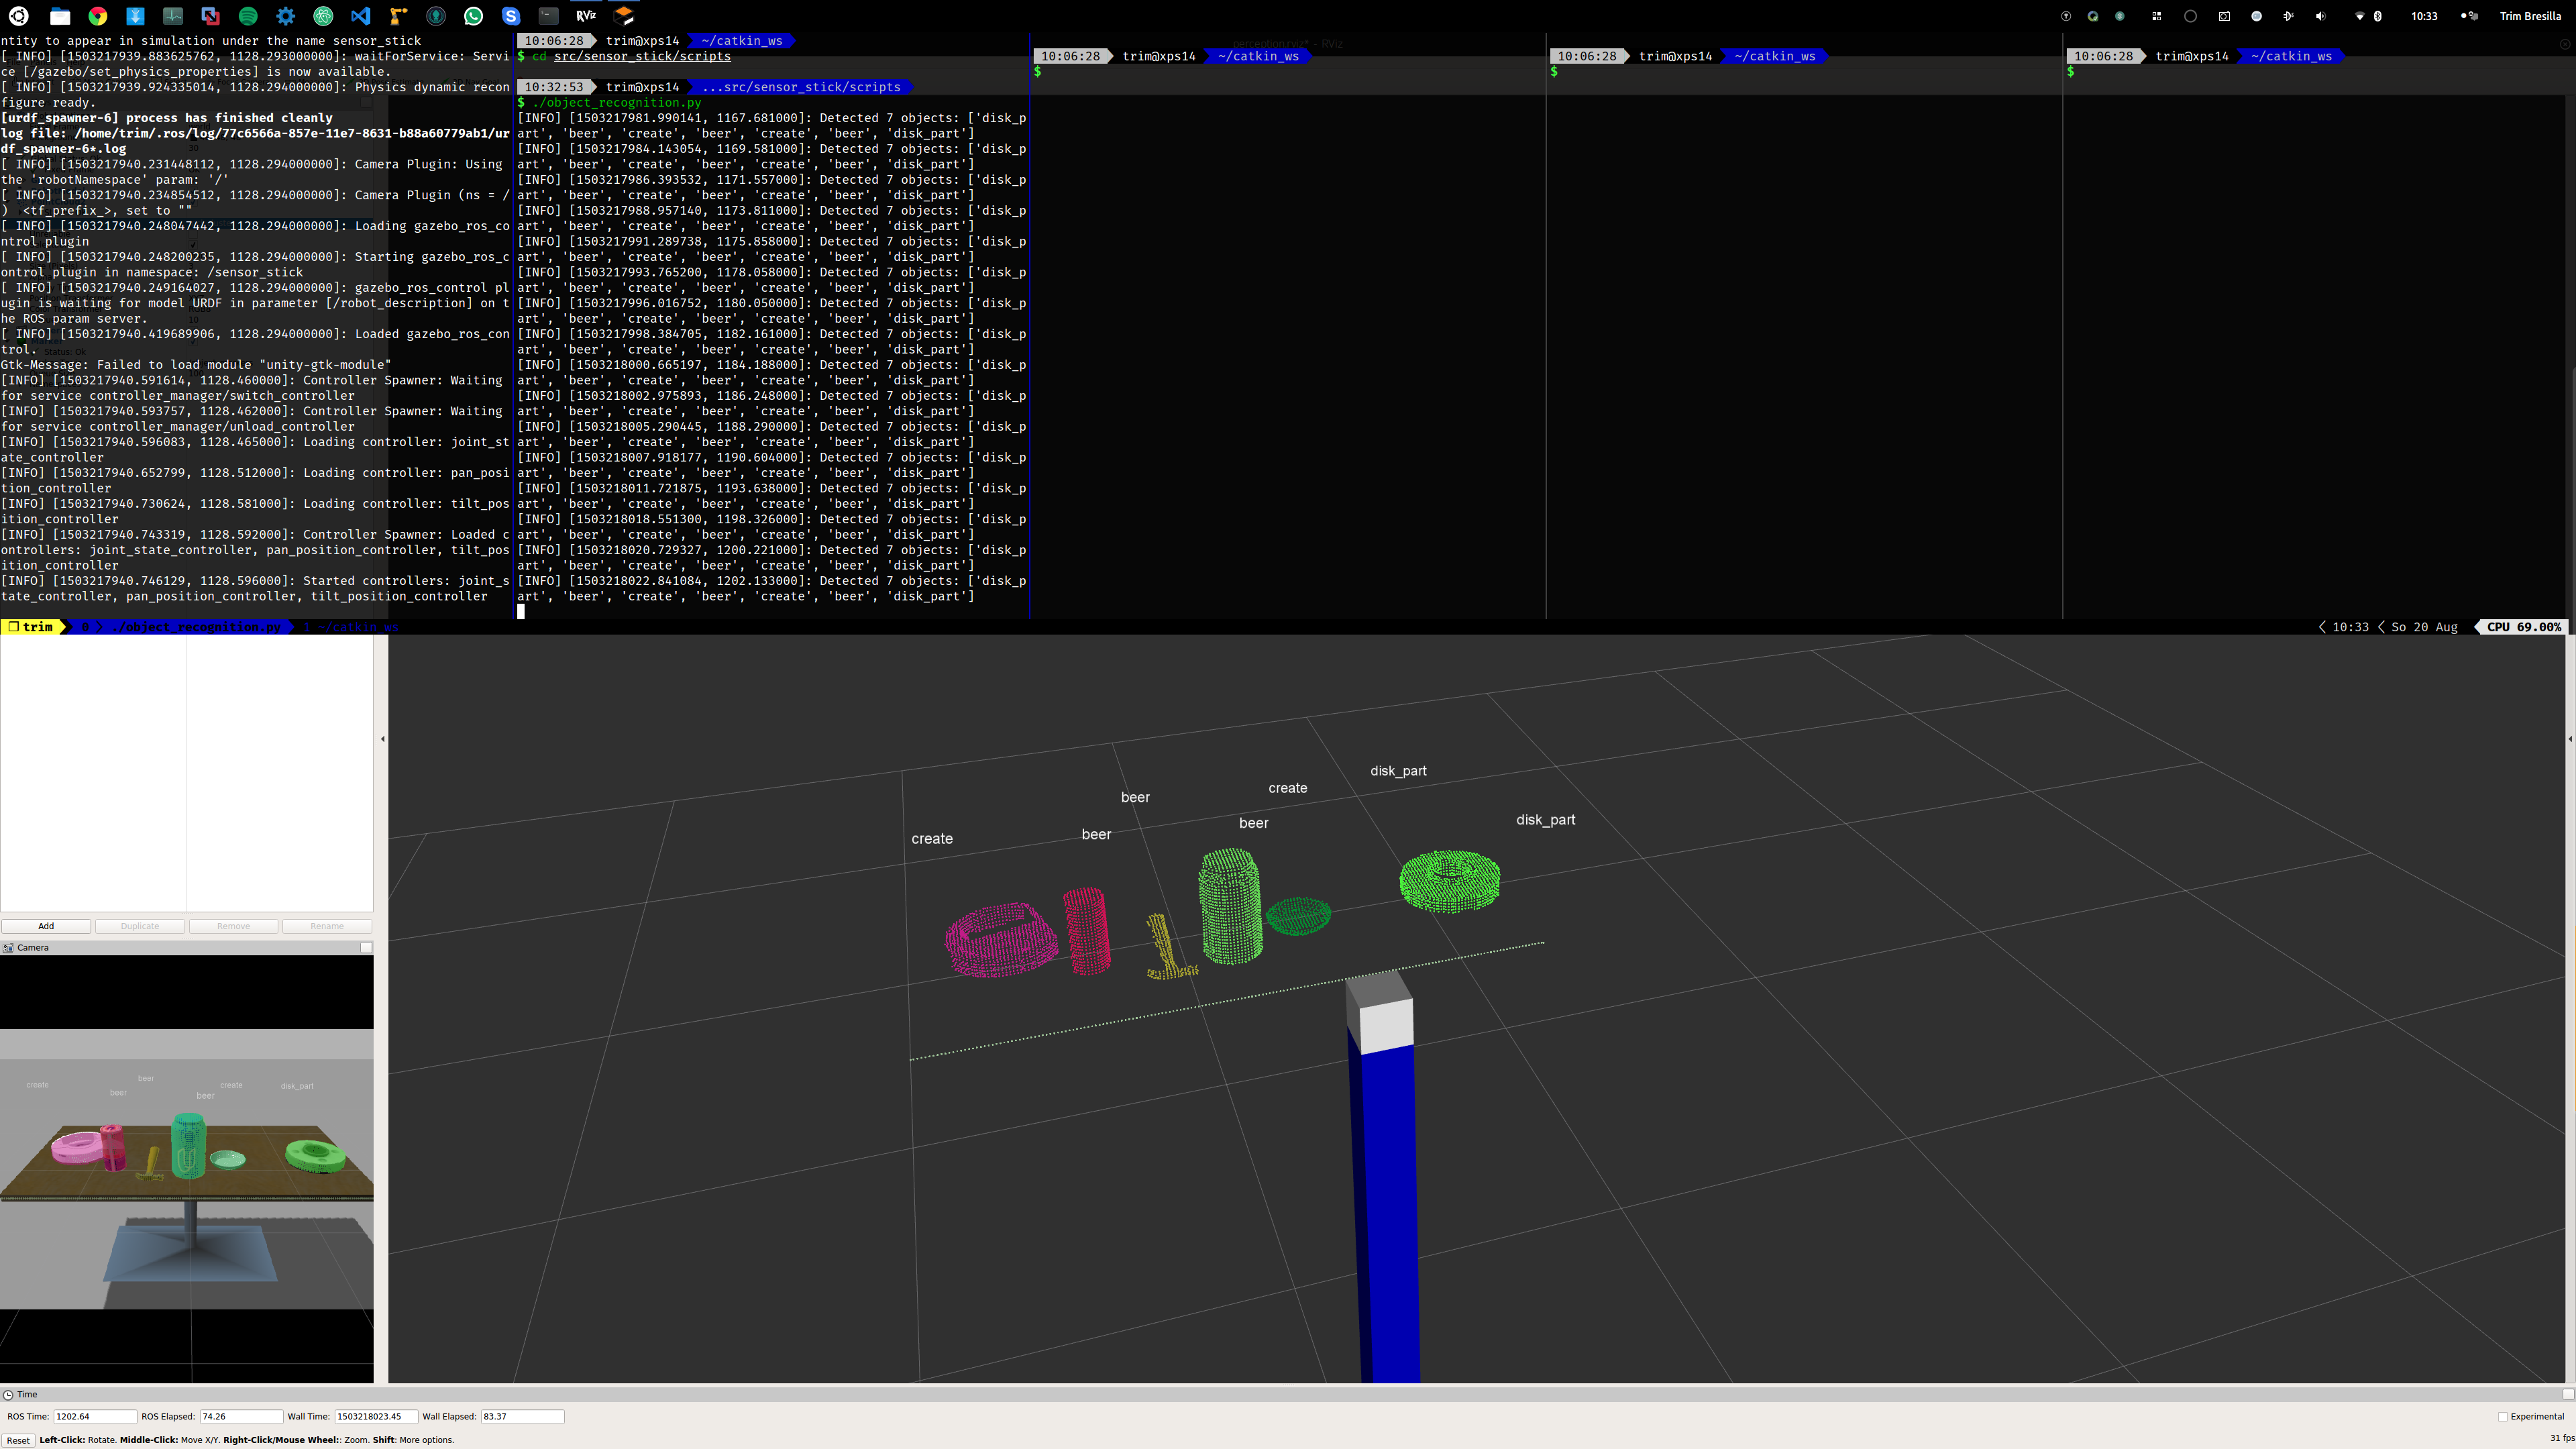
Task: Click the Camera image view thumbnail
Action: click(x=187, y=1169)
